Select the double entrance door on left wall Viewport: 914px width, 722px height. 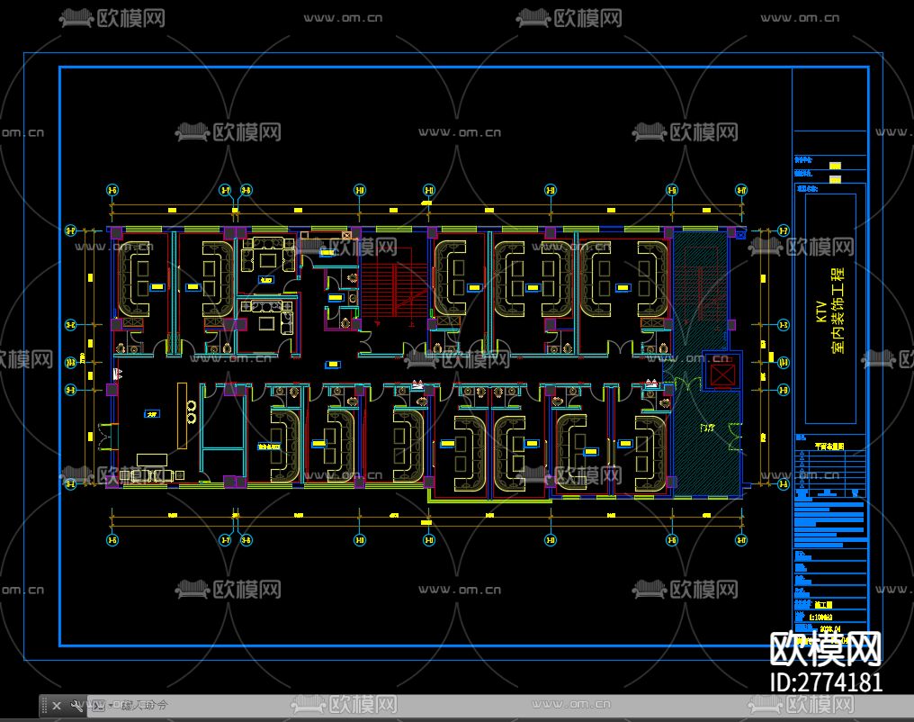[x=106, y=438]
